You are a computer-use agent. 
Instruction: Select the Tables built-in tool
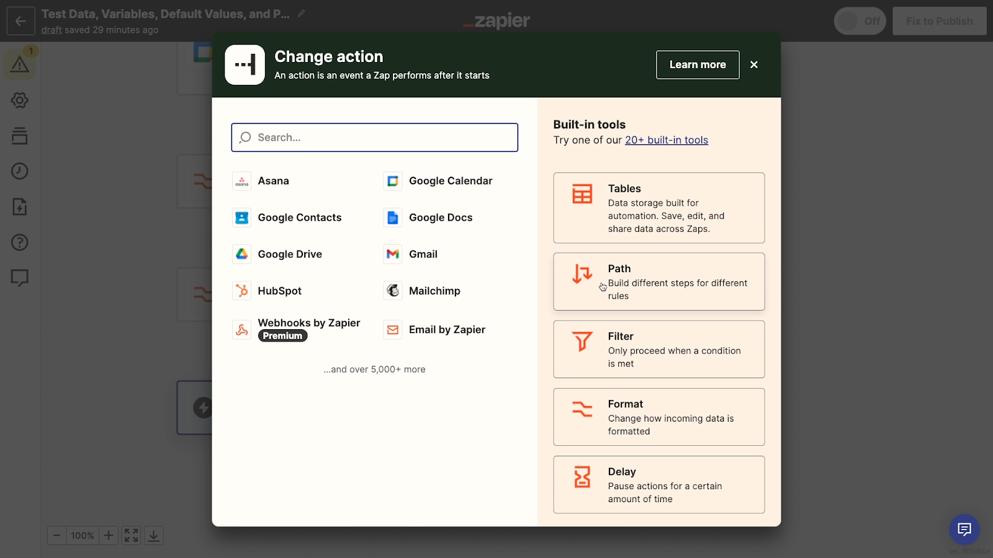659,208
